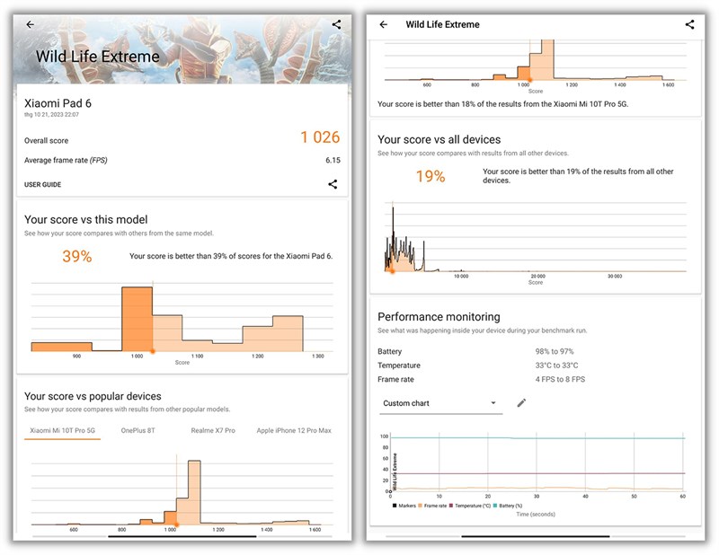Click the Temperature legend entry
This screenshot has width=719, height=555.
(470, 506)
